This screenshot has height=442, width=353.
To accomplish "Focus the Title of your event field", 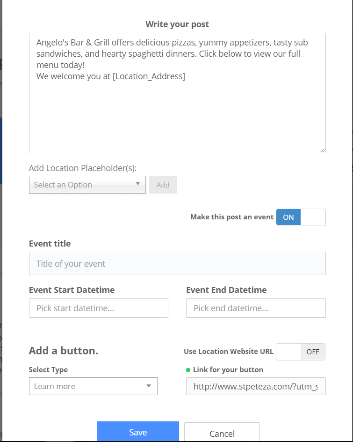I will pos(177,263).
